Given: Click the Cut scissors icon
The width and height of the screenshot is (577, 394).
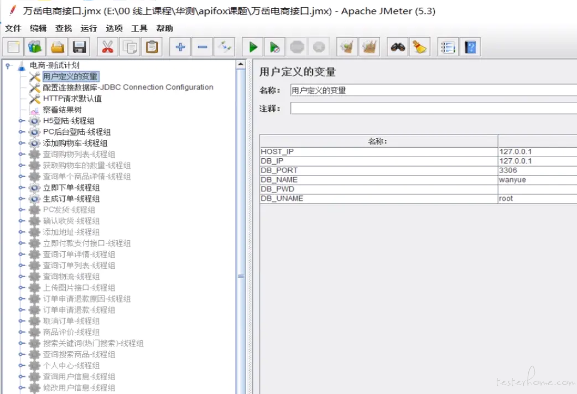Looking at the screenshot, I should (x=107, y=47).
